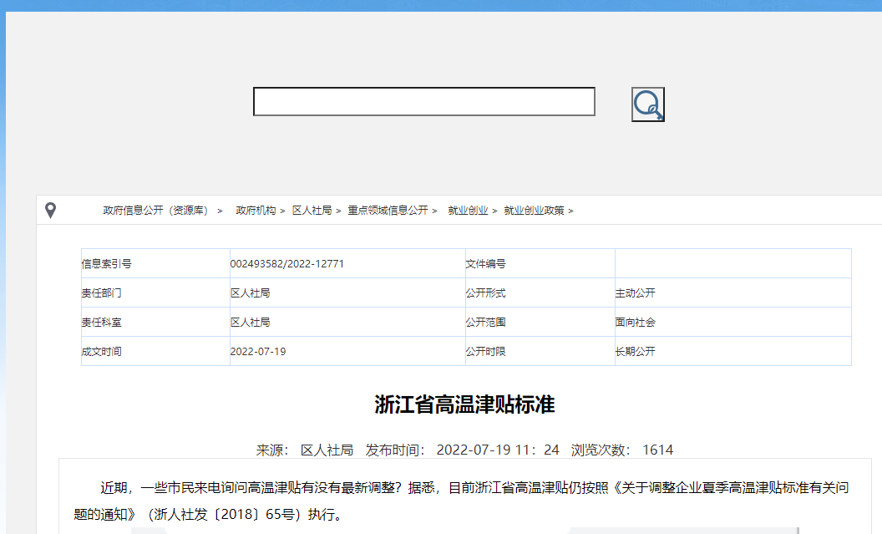The width and height of the screenshot is (882, 534).
Task: Click the 区人社局 value next to 责任科室
Action: click(251, 323)
